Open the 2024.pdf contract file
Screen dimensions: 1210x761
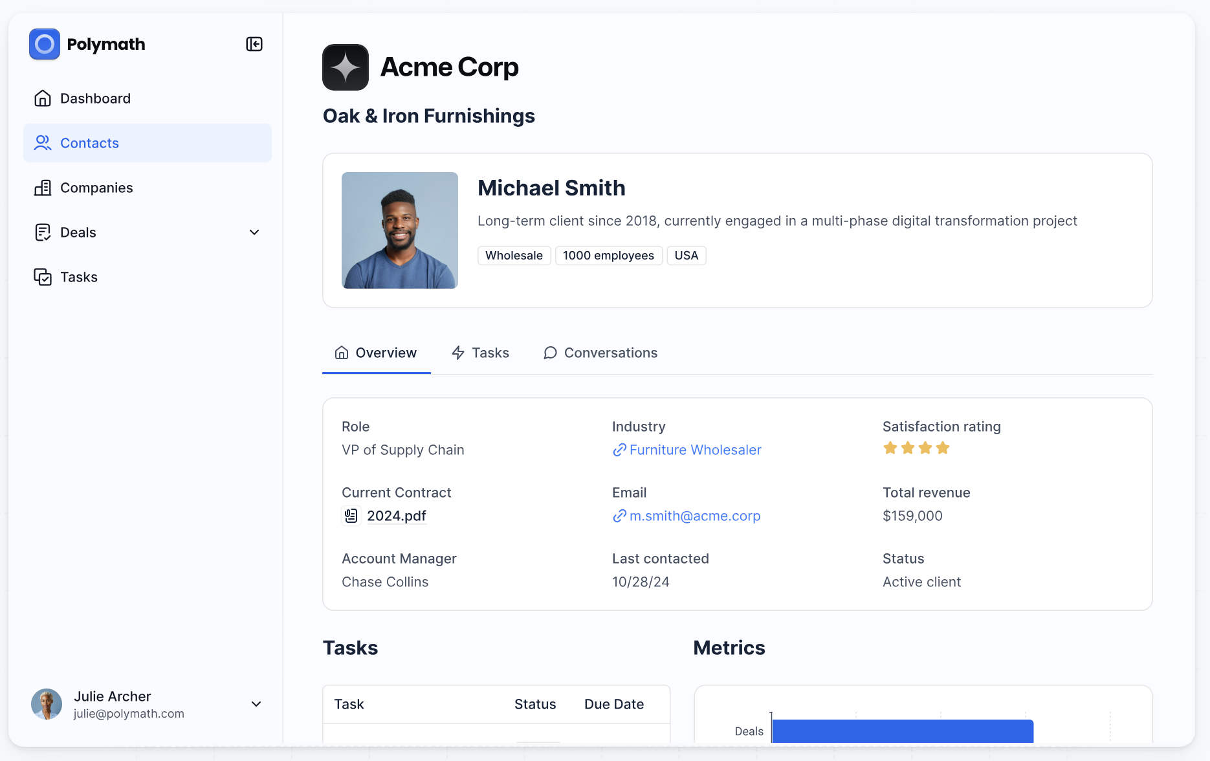(397, 516)
